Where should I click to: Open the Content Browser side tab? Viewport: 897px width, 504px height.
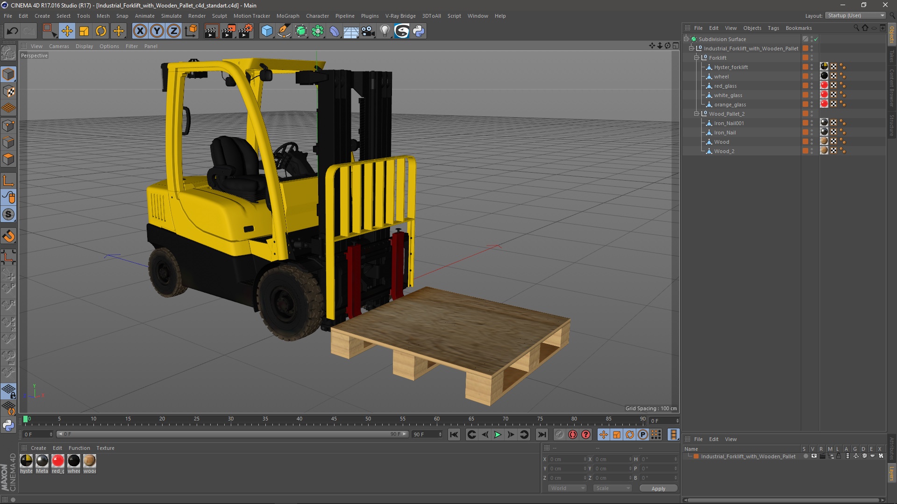[892, 88]
